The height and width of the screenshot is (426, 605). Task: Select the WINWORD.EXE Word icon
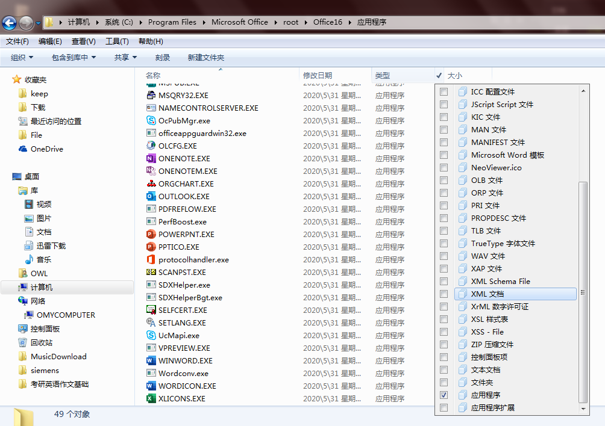tap(151, 360)
